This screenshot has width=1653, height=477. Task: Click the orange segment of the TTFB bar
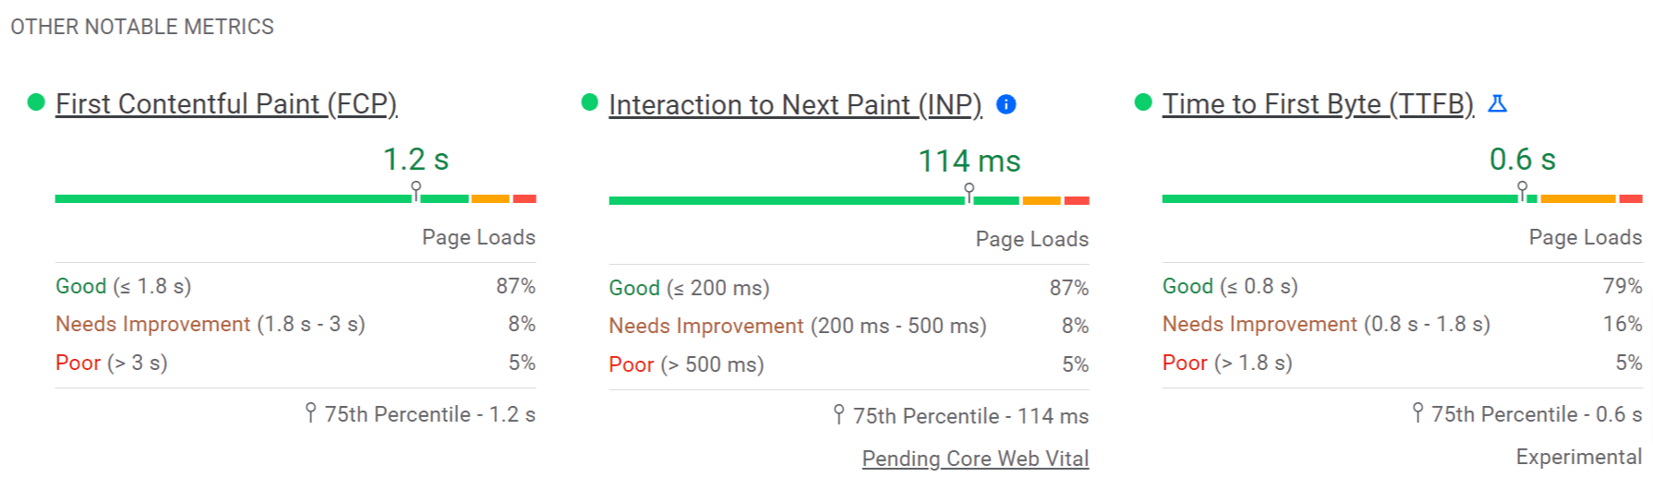[1577, 198]
